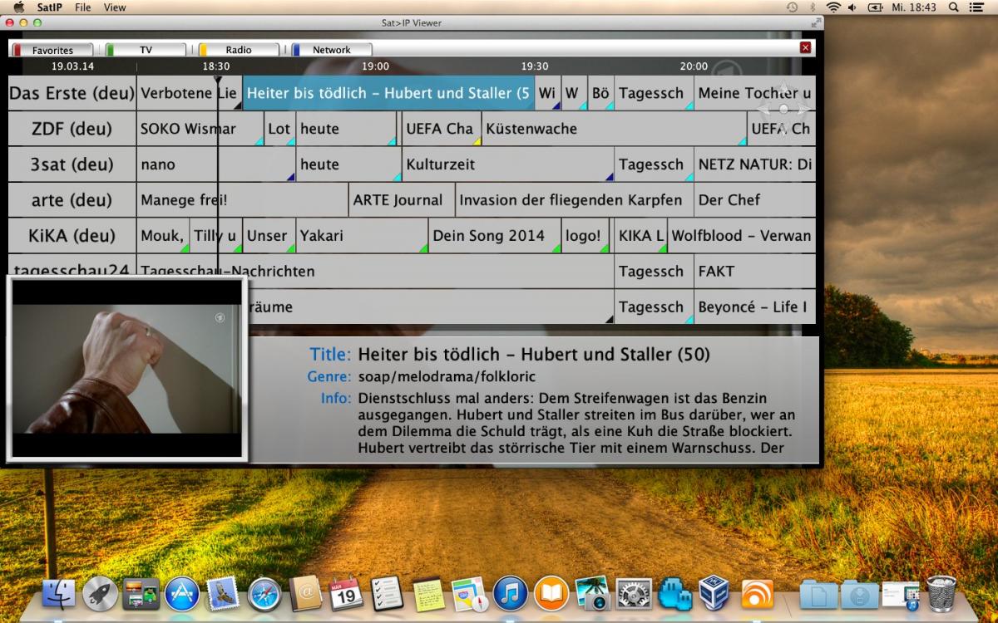
Task: Switch to the Radio tab
Action: coord(239,50)
